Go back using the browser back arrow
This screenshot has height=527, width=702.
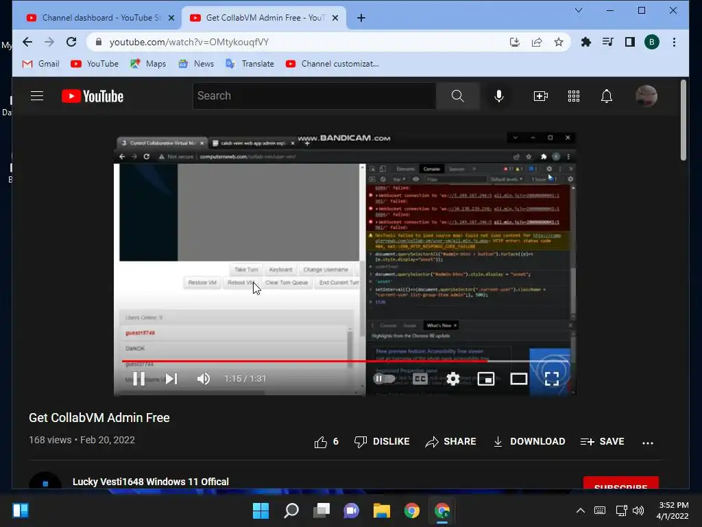pos(27,42)
